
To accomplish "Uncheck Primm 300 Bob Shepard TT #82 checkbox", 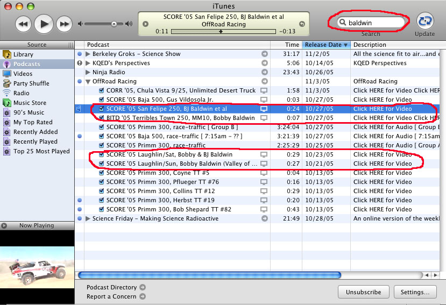I will 101,209.
